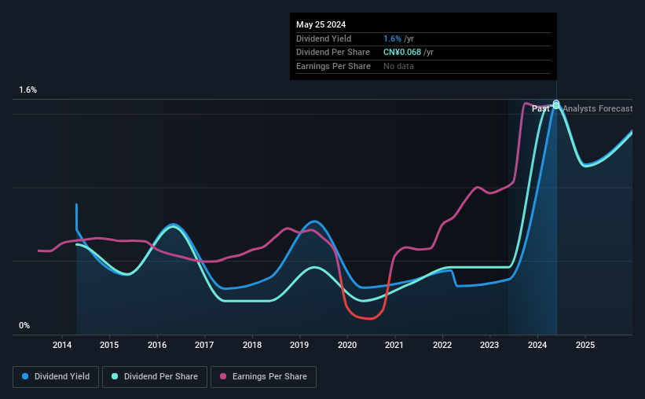This screenshot has height=399, width=645.
Task: Click the 2018 x-axis label
Action: pyautogui.click(x=252, y=345)
